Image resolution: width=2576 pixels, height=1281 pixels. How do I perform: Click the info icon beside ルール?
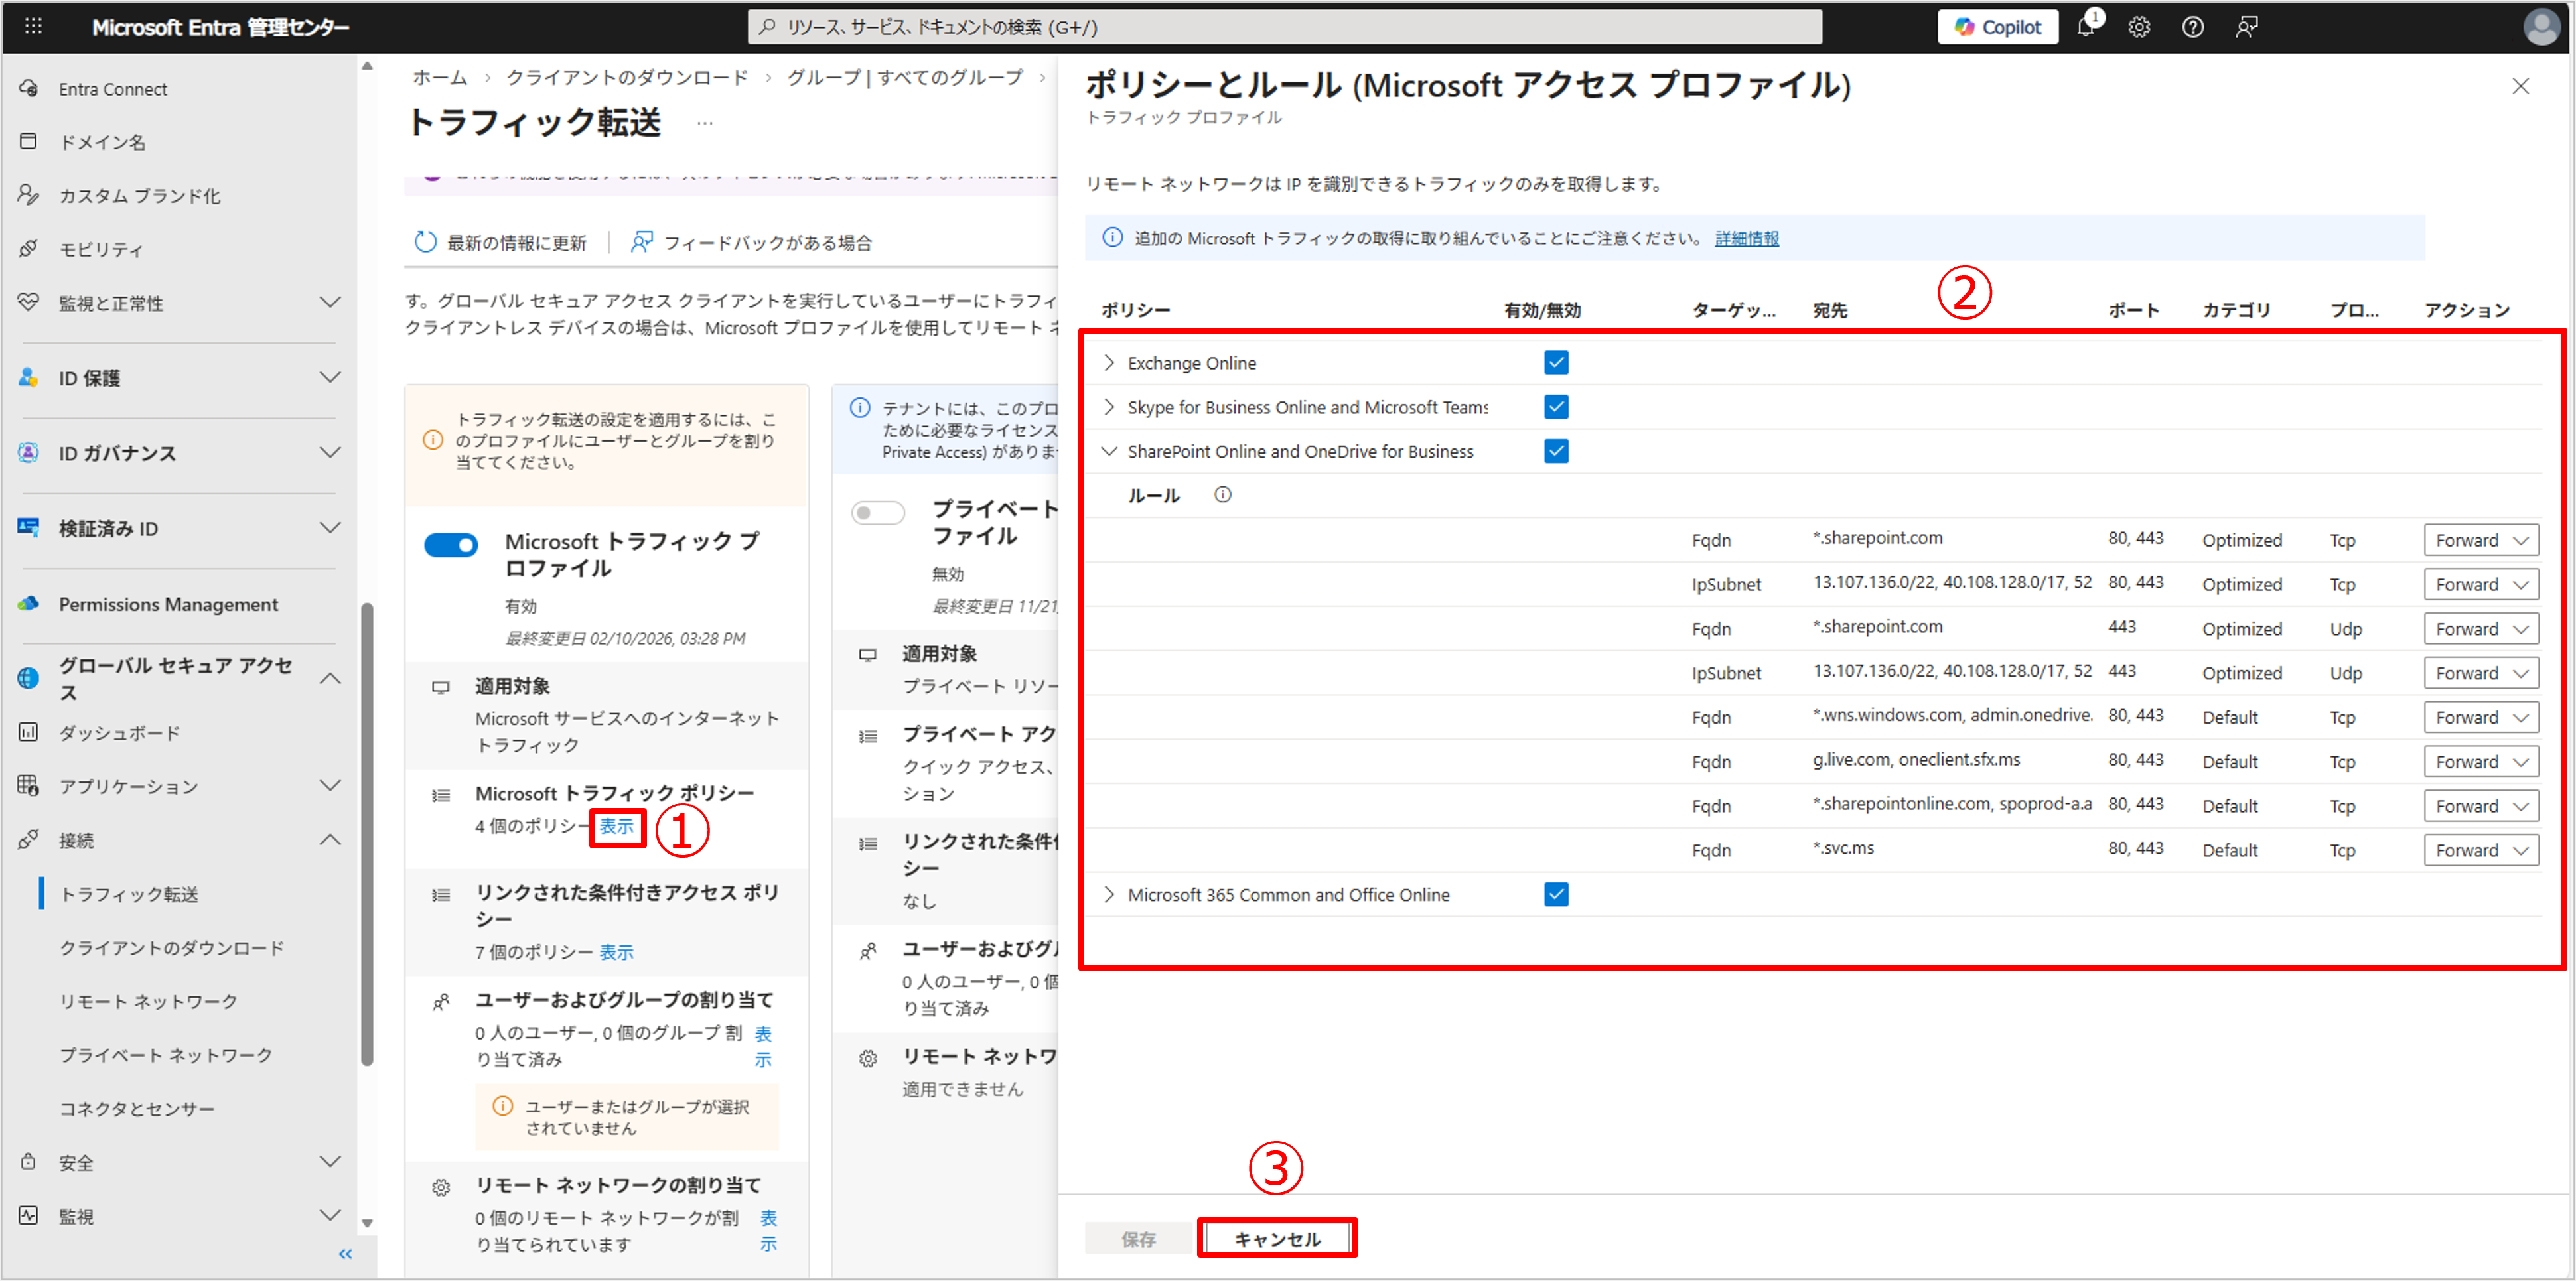tap(1222, 495)
